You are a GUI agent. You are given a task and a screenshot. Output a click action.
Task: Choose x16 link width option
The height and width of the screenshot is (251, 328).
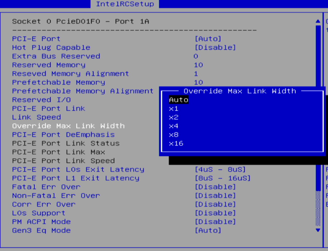point(176,144)
